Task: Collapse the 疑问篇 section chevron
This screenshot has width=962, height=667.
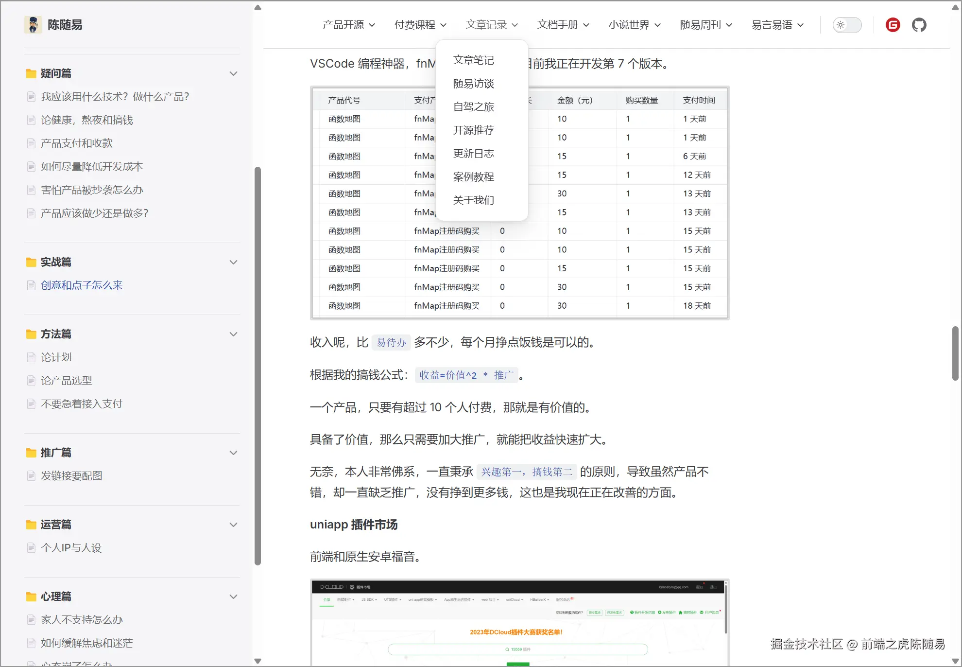Action: (x=234, y=73)
